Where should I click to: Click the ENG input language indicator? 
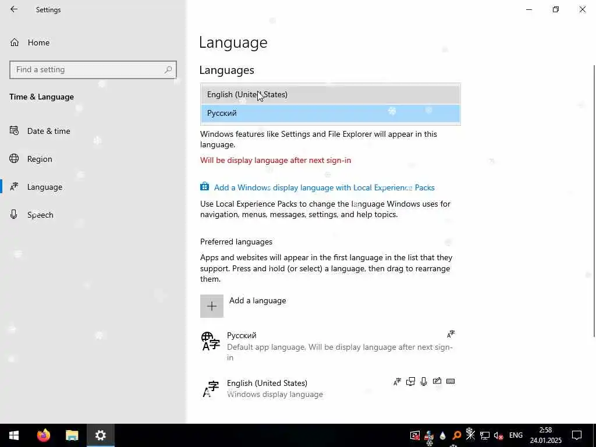[x=516, y=435]
